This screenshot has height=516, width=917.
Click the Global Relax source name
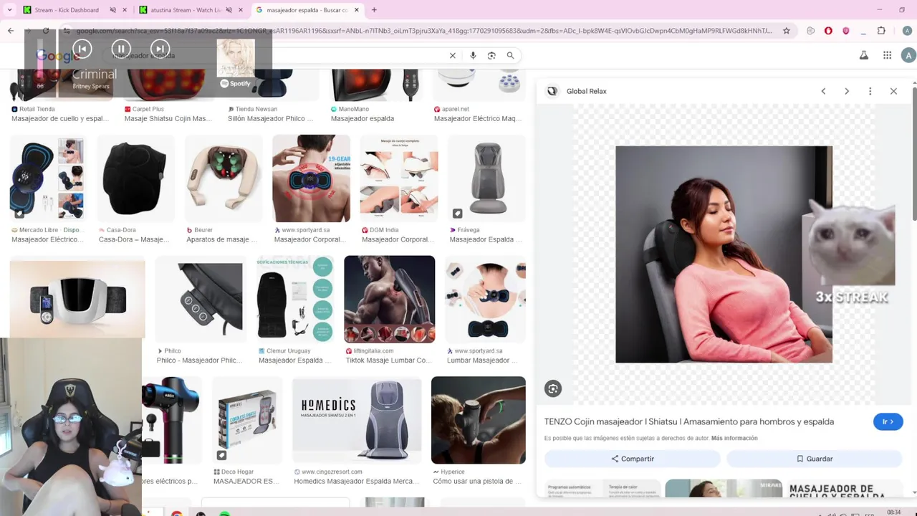[586, 91]
